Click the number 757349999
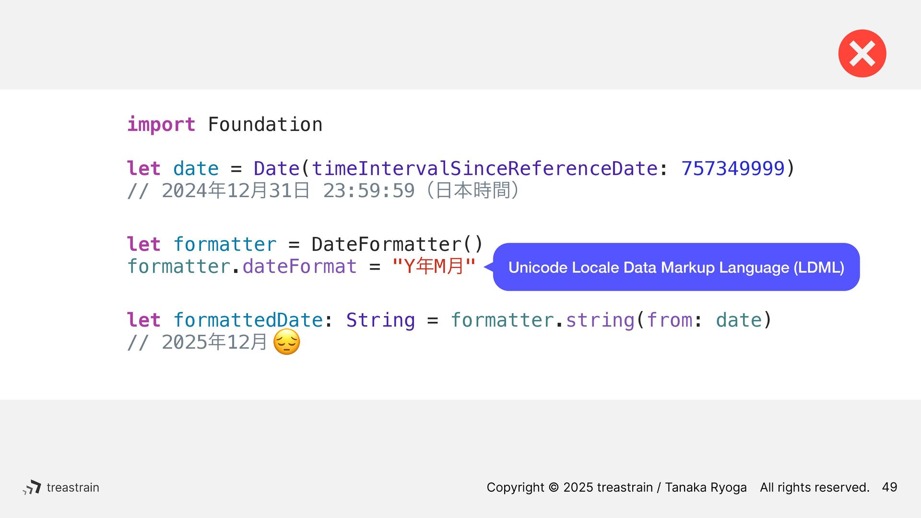The height and width of the screenshot is (518, 921). point(732,168)
